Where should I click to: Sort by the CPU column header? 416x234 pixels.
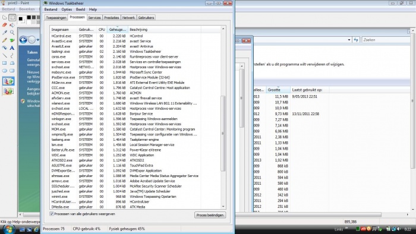tap(102, 30)
